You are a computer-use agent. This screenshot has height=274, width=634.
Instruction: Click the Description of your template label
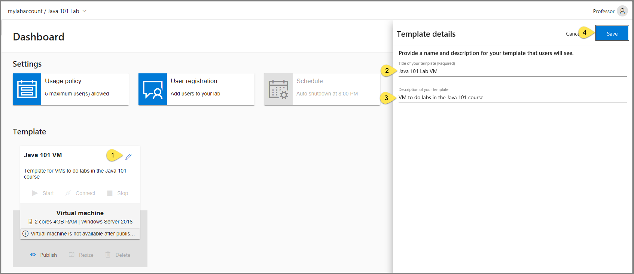[x=423, y=89]
